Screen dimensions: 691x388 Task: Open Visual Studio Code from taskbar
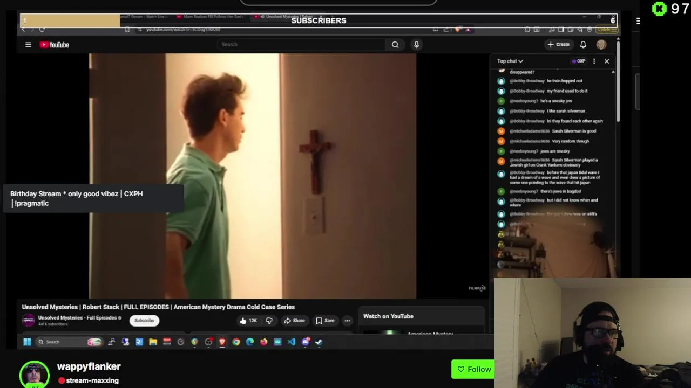point(292,342)
